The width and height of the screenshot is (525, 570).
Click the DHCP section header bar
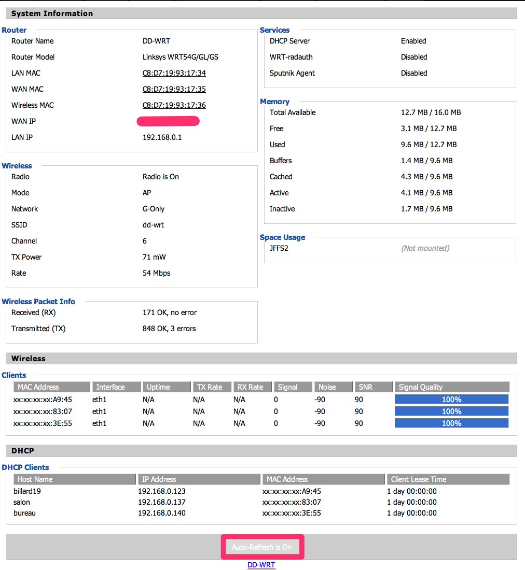point(261,451)
